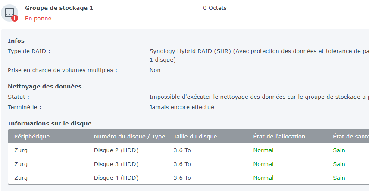
Task: Click the red alert badge on pool icon
Action: pos(15,18)
